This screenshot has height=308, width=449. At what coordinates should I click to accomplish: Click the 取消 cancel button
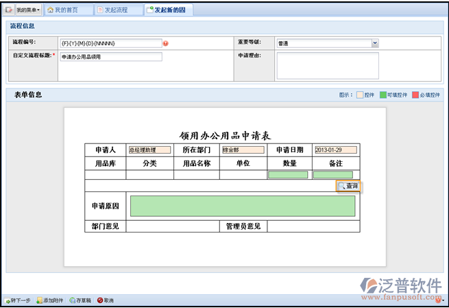pyautogui.click(x=106, y=300)
